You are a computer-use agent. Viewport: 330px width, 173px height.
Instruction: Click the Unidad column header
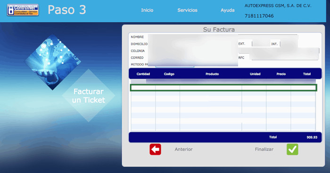255,74
